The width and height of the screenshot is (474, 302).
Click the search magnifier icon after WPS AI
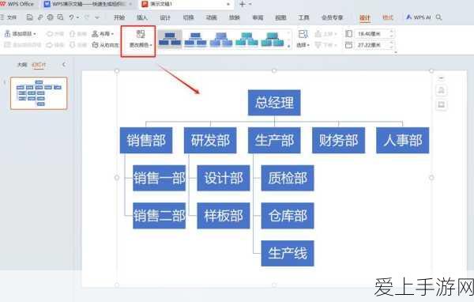[x=438, y=17]
